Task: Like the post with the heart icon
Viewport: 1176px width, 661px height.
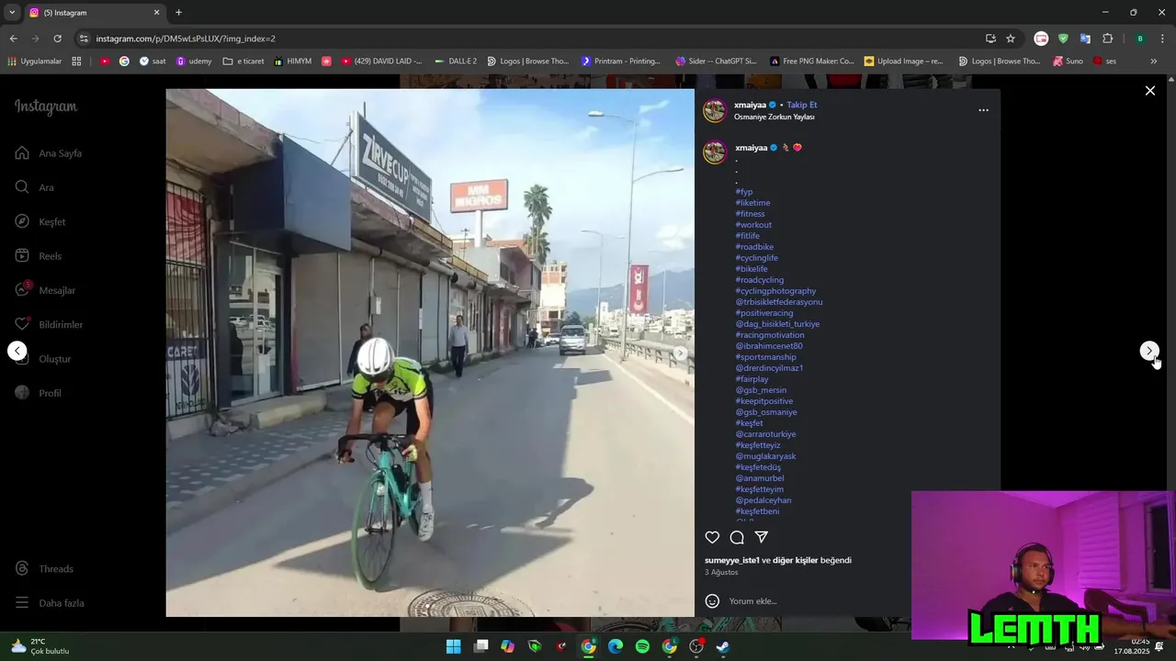Action: point(712,537)
